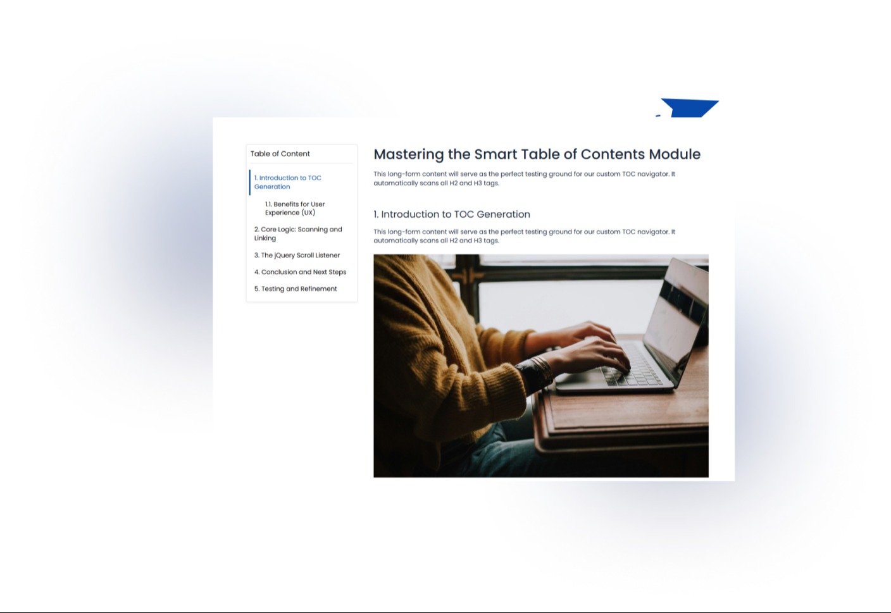Navigate to 'Core Logic: Scanning and Linking'
This screenshot has width=891, height=613.
click(x=297, y=233)
